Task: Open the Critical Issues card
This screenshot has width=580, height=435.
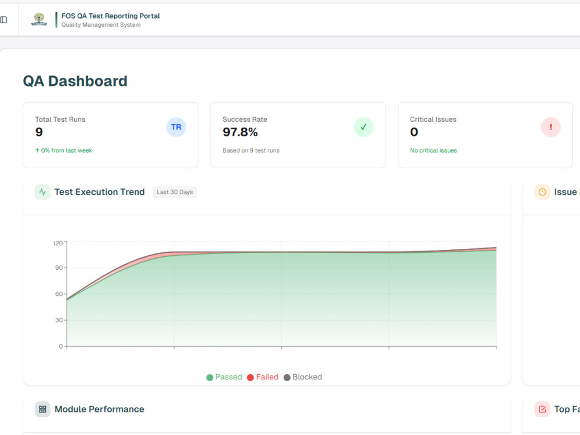Action: click(485, 135)
